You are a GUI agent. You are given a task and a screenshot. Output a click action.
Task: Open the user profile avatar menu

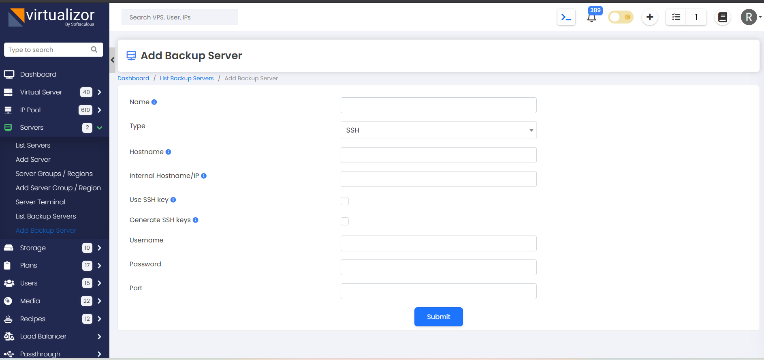click(x=749, y=17)
